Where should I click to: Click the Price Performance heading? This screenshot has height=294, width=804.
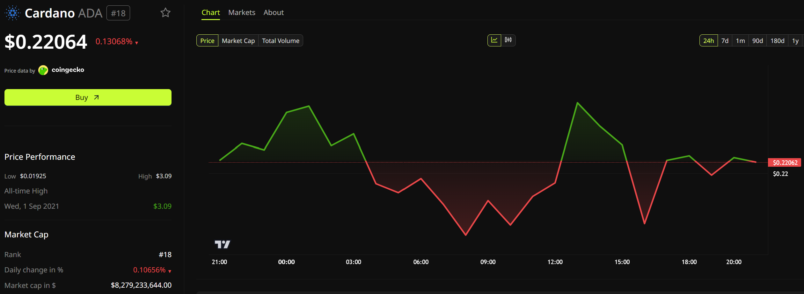[40, 157]
